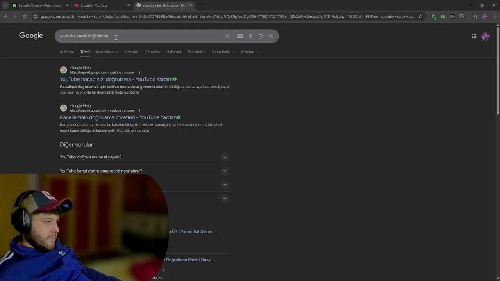Expand the Daha fazla dropdown
The width and height of the screenshot is (500, 281).
point(223,52)
